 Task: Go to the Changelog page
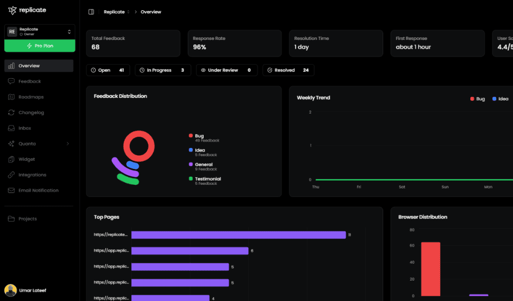[31, 113]
